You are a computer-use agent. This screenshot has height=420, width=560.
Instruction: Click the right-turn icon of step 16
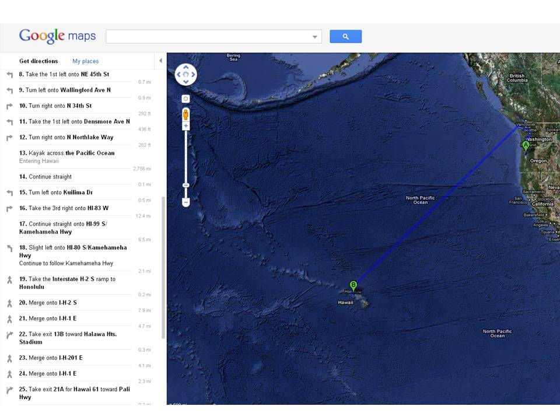tap(10, 209)
